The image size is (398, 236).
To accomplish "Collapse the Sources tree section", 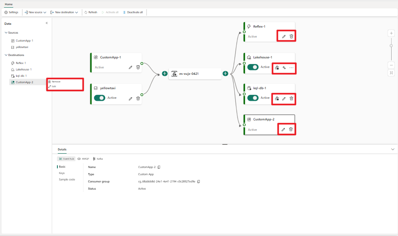I will click(x=6, y=33).
